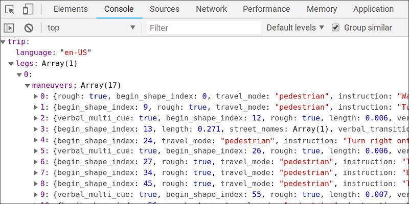
Task: Open the Sources tab
Action: click(x=165, y=9)
